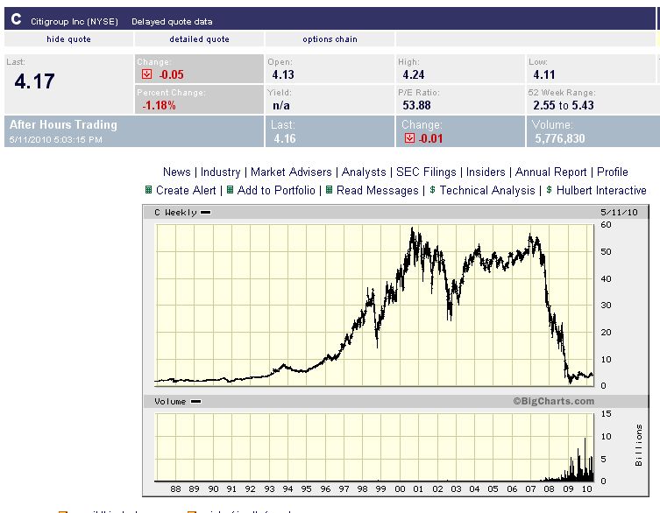Click the last price 4.17
Image resolution: width=660 pixels, height=513 pixels.
pos(34,81)
